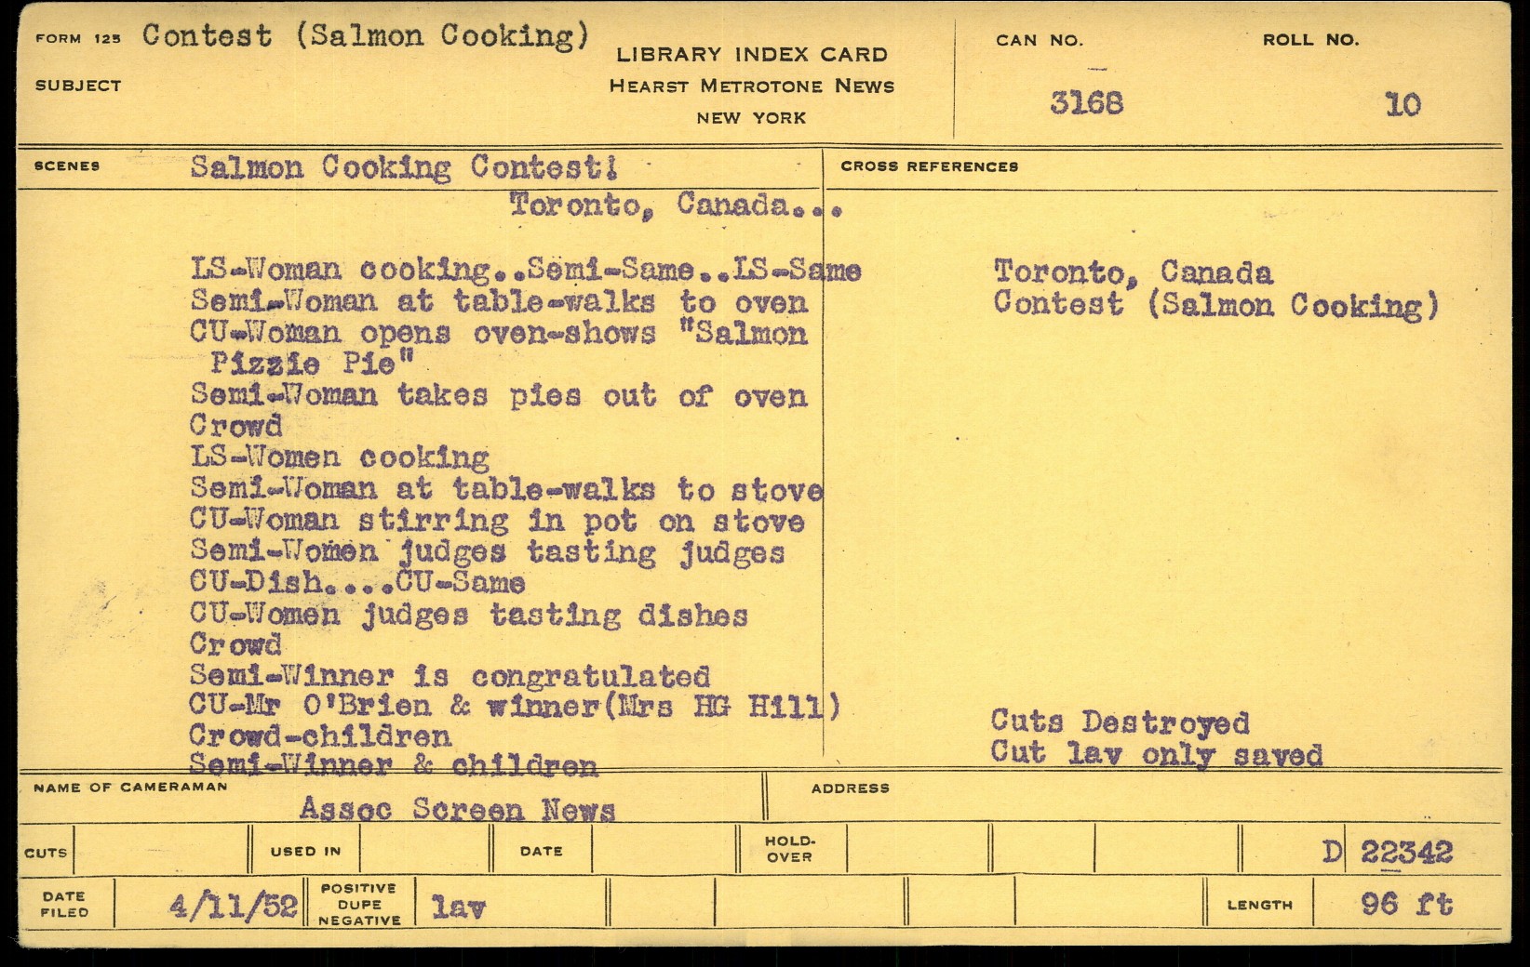This screenshot has width=1530, height=967.
Task: Click the D 22342 number
Action: [x=1387, y=852]
